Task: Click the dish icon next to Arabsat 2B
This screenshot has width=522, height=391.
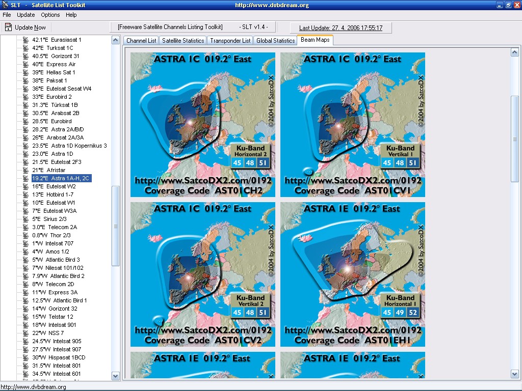Action: 25,113
